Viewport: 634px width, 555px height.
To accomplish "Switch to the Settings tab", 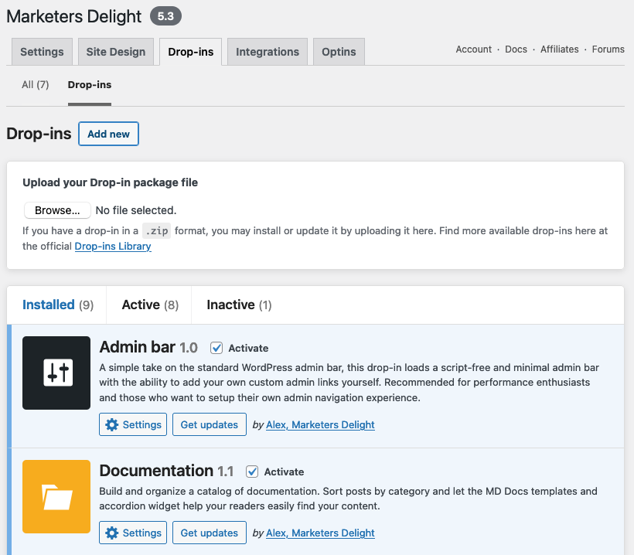I will (x=42, y=51).
